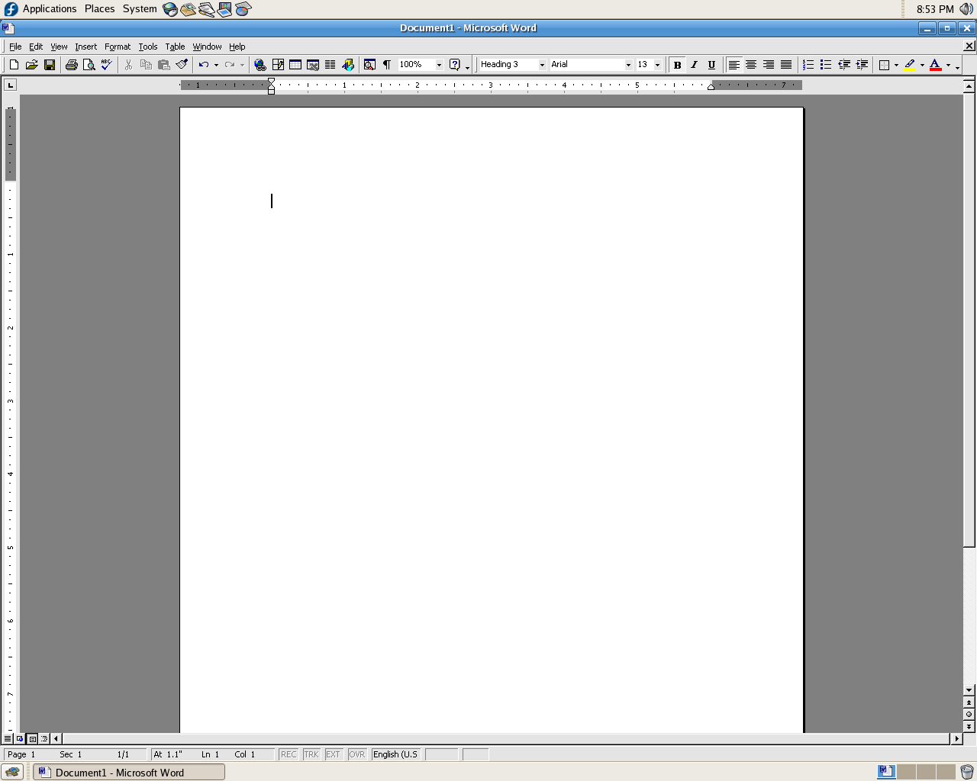Open the Tools menu
Image resolution: width=977 pixels, height=781 pixels.
pos(148,47)
